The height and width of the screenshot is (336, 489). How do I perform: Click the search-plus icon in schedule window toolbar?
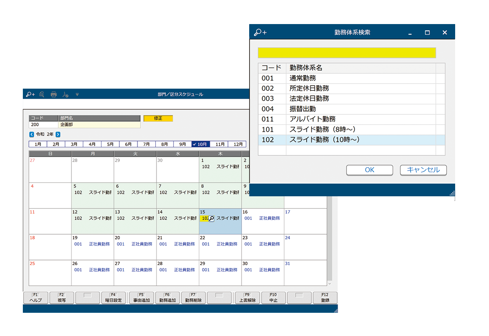point(30,94)
